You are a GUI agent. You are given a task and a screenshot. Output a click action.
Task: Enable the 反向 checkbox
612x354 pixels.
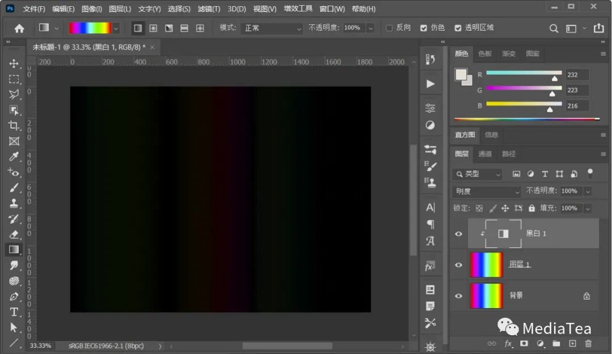(x=389, y=28)
